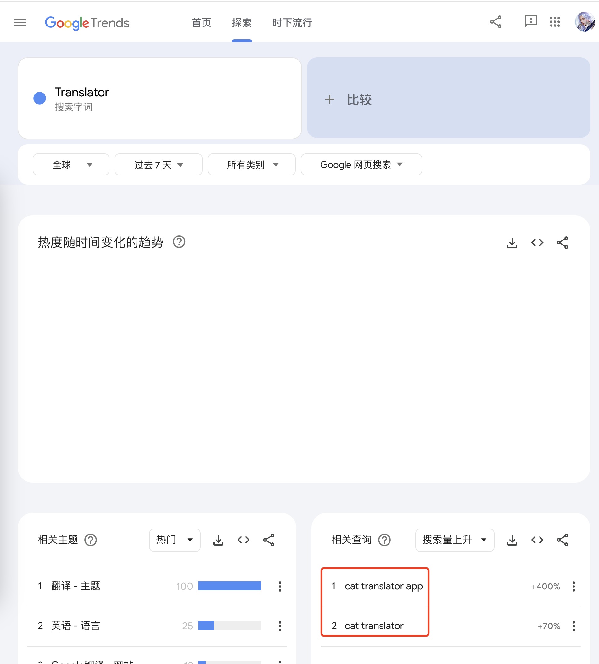Embed the 相关主题 widget
599x664 pixels.
tap(244, 540)
